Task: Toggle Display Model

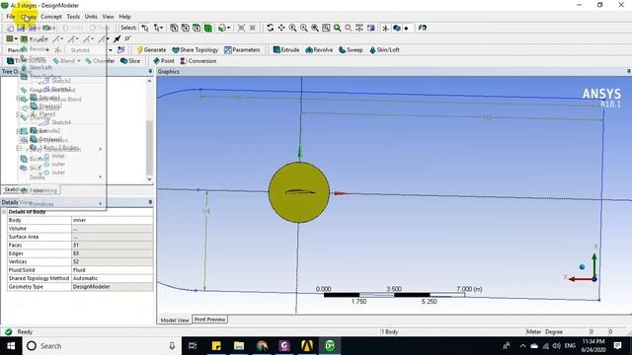Action: point(397,28)
